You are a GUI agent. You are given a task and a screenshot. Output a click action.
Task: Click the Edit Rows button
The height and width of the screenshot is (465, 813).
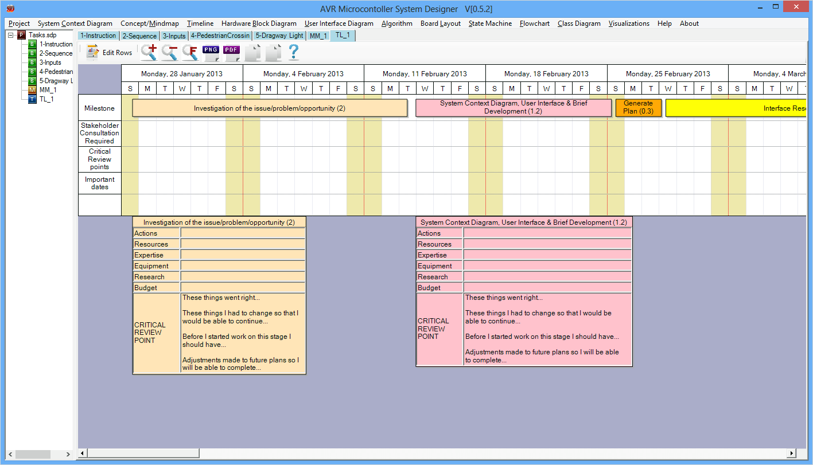[x=110, y=52]
